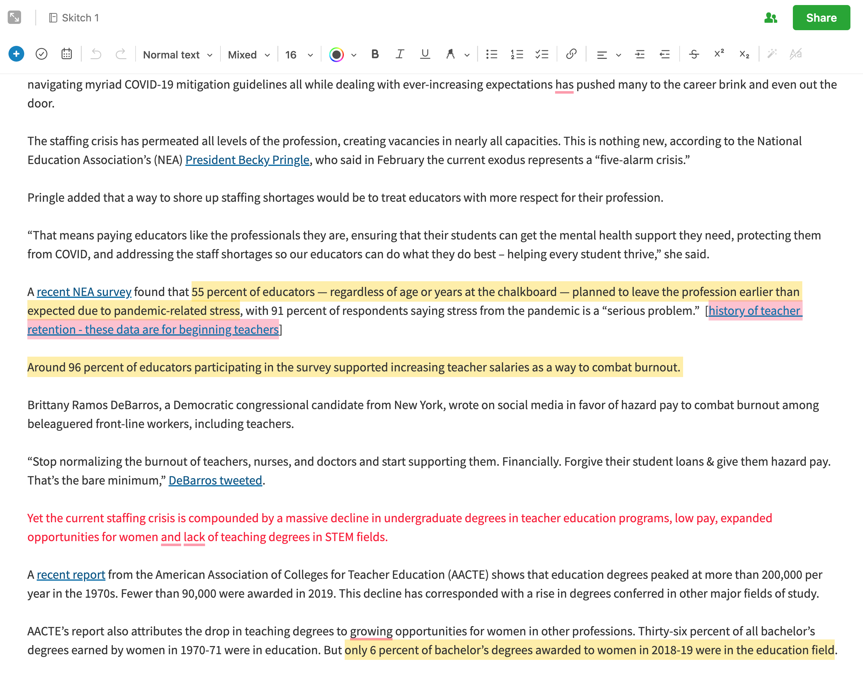863x685 pixels.
Task: Click in the 'Brittany Ramos DeBarros' paragraph
Action: [x=423, y=414]
